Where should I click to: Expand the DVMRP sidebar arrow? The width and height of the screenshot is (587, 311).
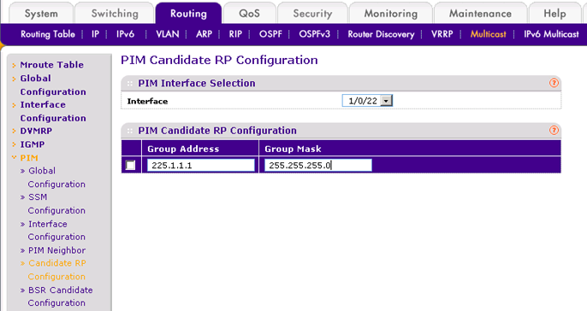pos(14,132)
